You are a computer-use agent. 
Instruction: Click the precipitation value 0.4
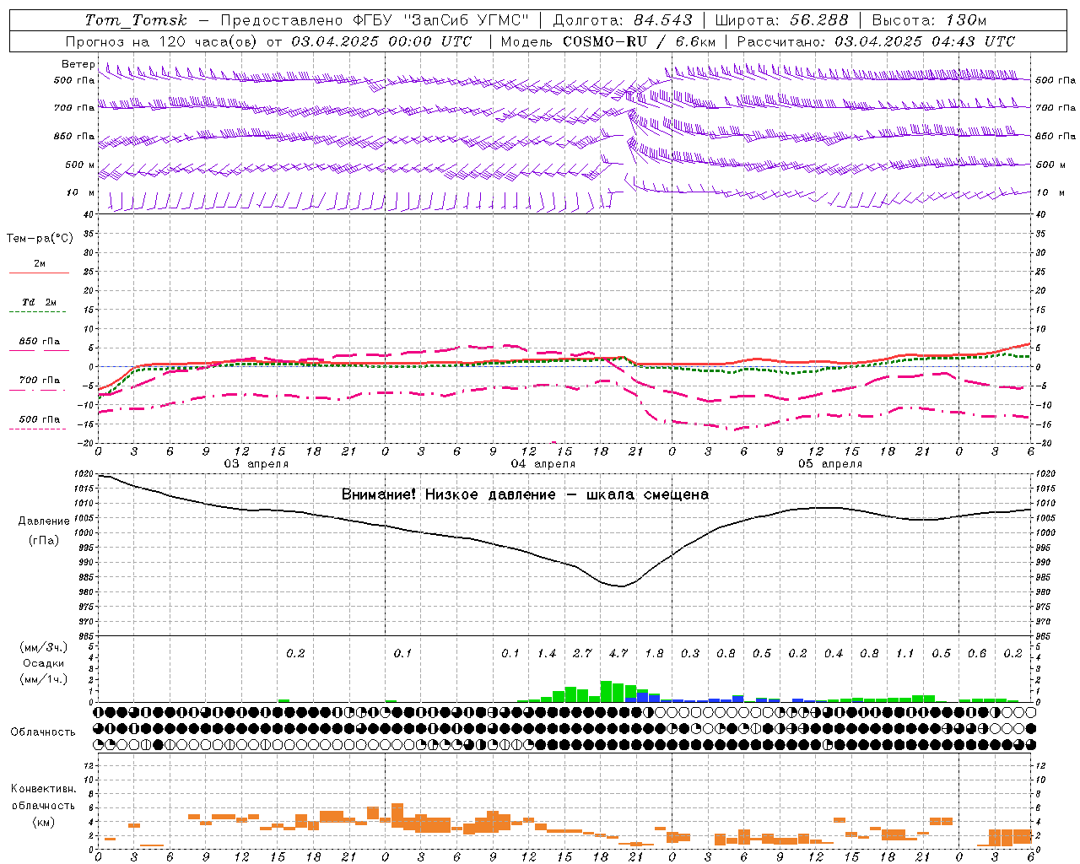click(x=833, y=653)
